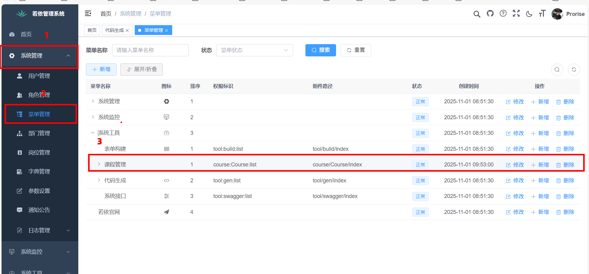Open 用户管理 in the sidebar menu

point(39,76)
